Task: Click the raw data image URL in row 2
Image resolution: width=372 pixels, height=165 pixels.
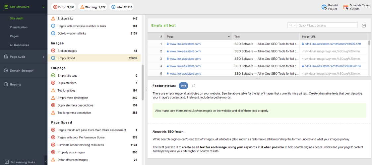Action: [x=331, y=51]
